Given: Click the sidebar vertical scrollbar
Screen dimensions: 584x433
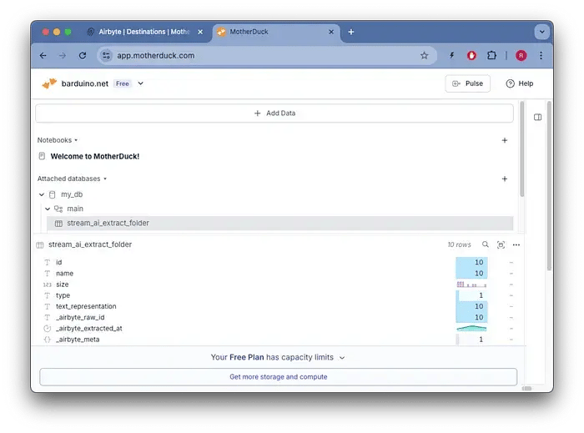Looking at the screenshot, I should click(x=521, y=149).
